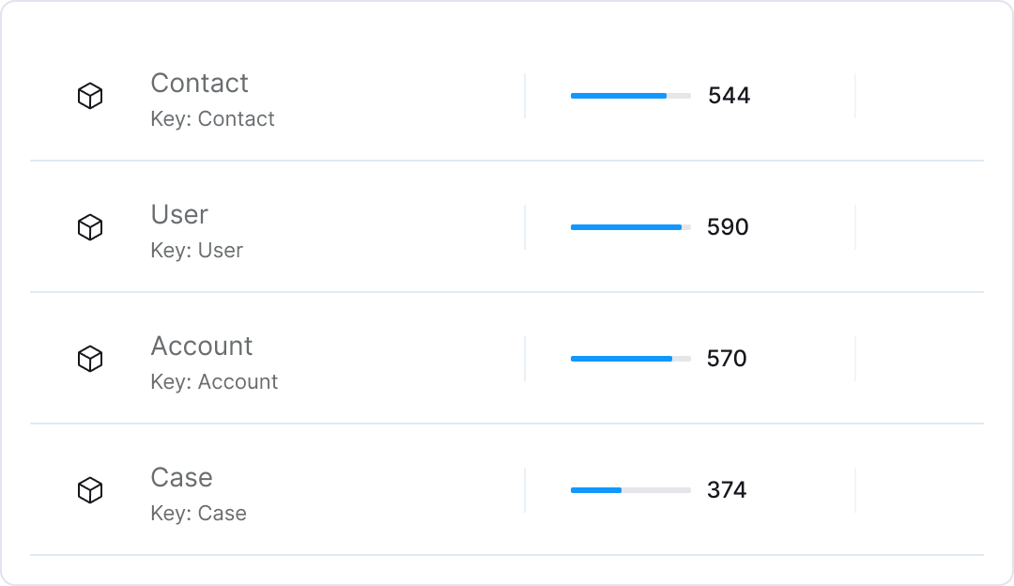The width and height of the screenshot is (1014, 586).
Task: Select the "Key: Contact" subtitle text
Action: click(212, 119)
